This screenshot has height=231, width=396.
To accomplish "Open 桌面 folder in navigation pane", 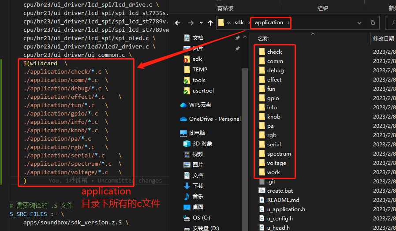I will [194, 207].
